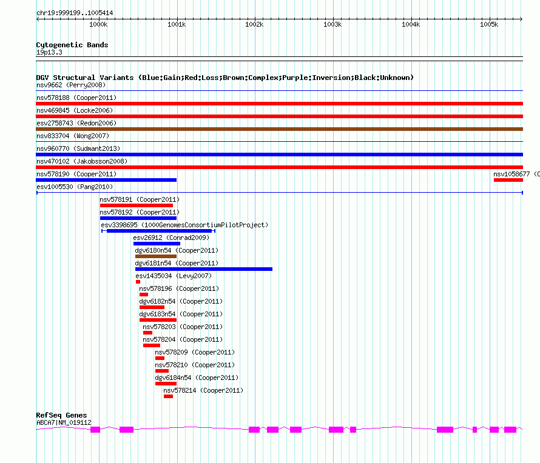This screenshot has height=463, width=540.
Task: Open variant nsv1058677 label at right edge
Action: click(516, 174)
